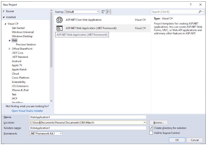Select the Cloud category
207x145 pixels.
15,74
